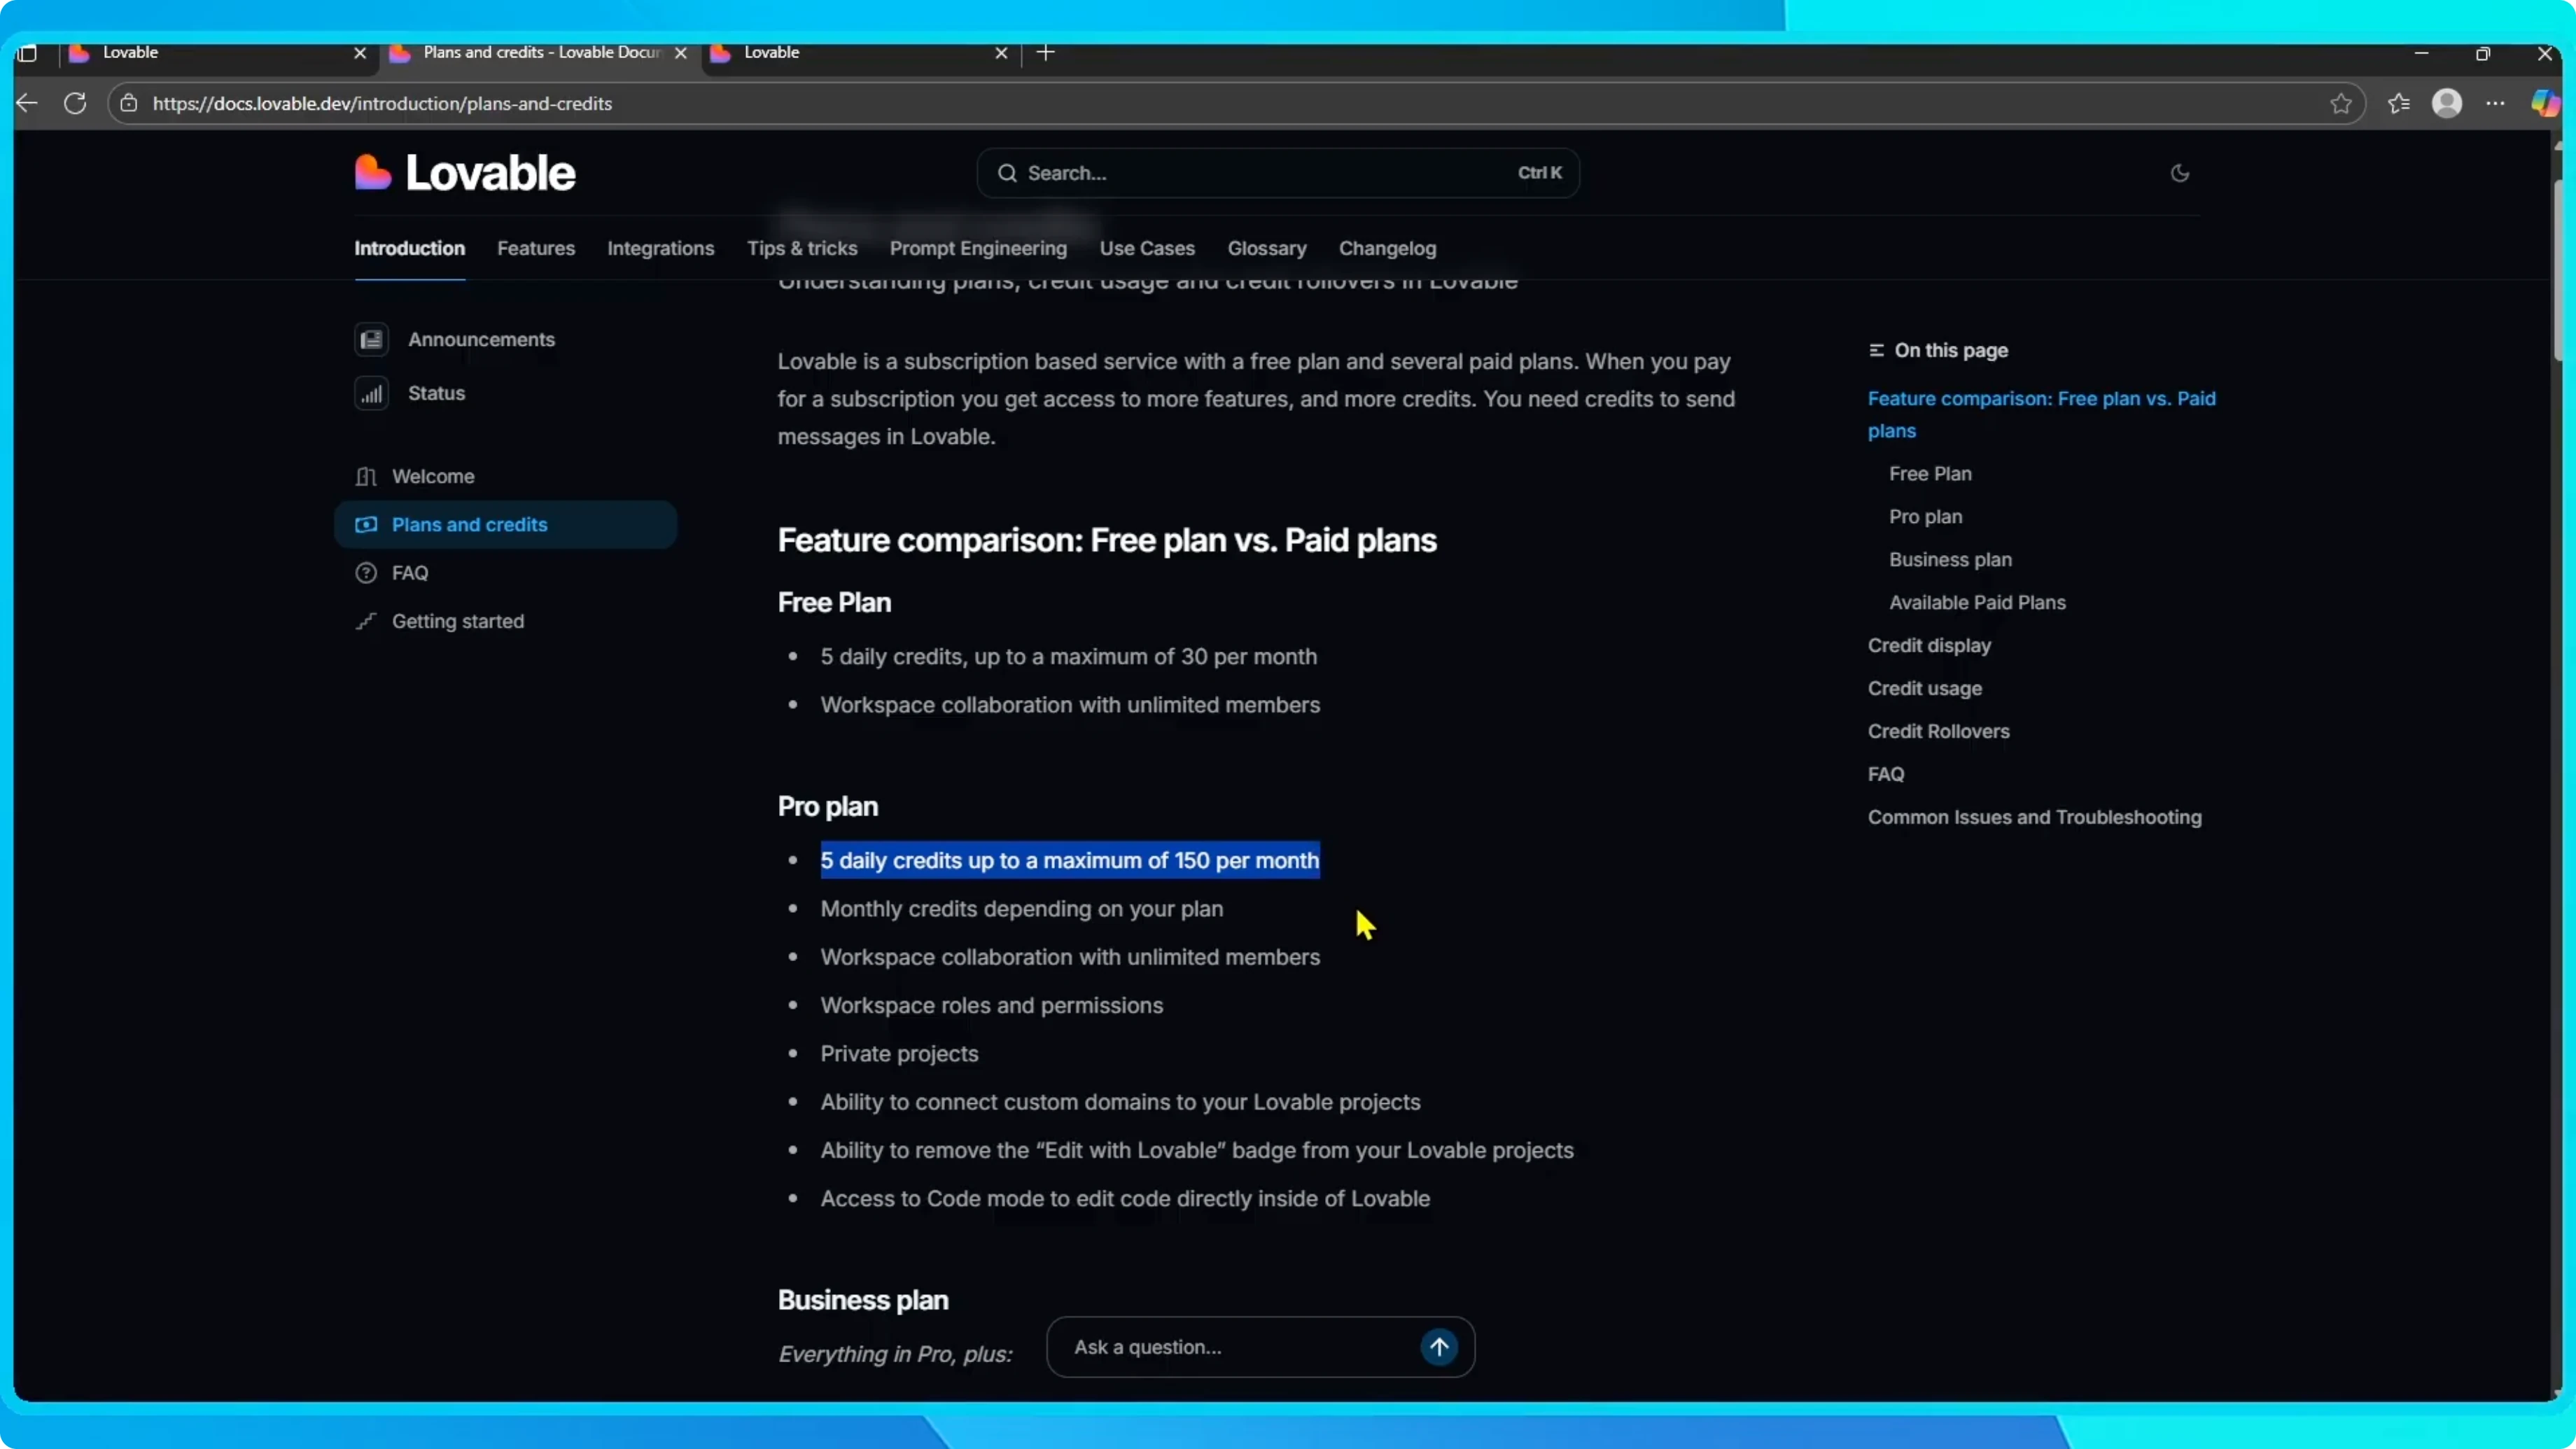Click the Free Plan heading
The width and height of the screenshot is (2576, 1449).
pyautogui.click(x=834, y=602)
